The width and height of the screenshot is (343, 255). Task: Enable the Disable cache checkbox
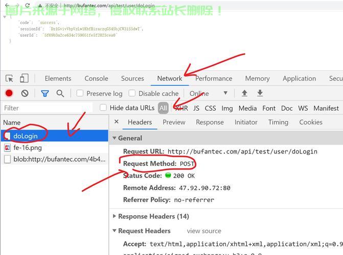tap(132, 93)
